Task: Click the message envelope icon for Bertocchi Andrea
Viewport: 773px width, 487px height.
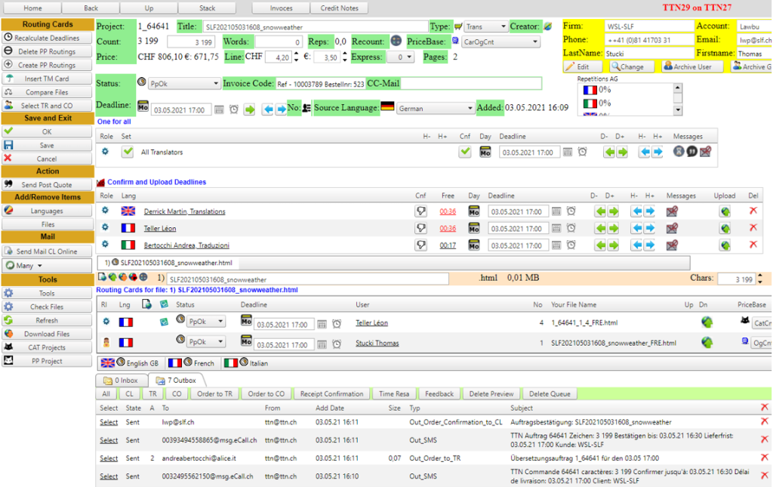Action: tap(673, 245)
